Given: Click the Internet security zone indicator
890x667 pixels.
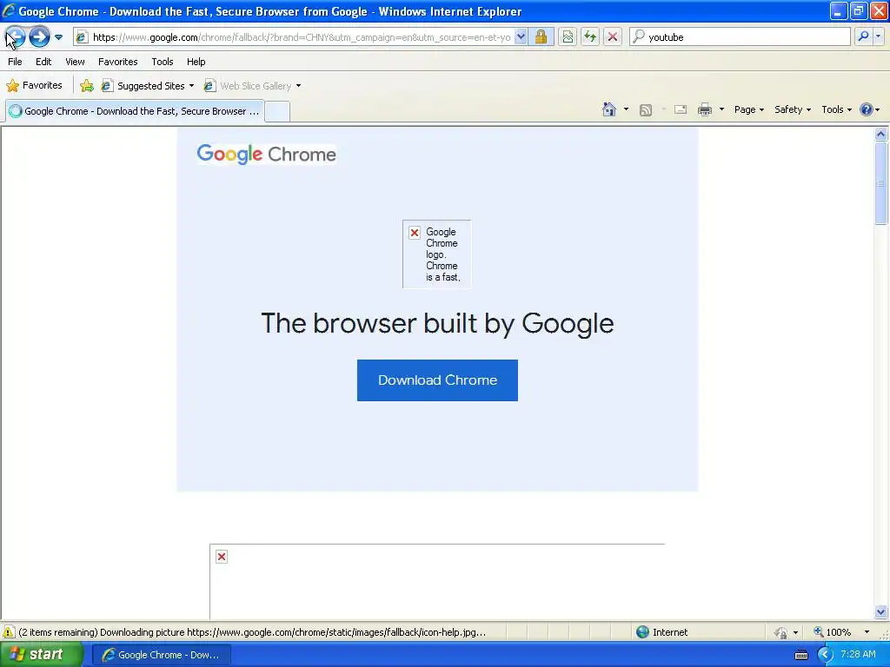Looking at the screenshot, I should click(x=661, y=632).
